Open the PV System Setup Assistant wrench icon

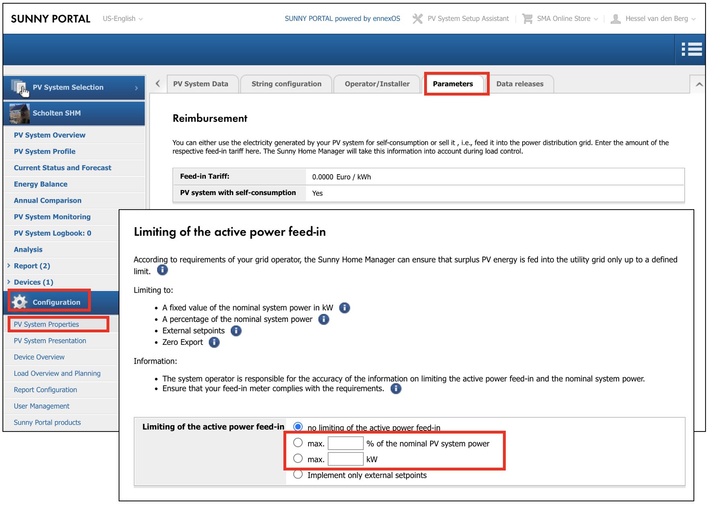tap(417, 18)
